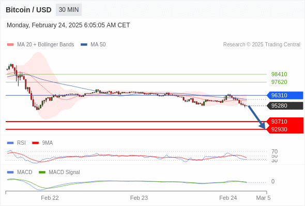Click the pink MA 20 Bollinger legend swatch
This screenshot has height=206, width=305.
point(10,45)
